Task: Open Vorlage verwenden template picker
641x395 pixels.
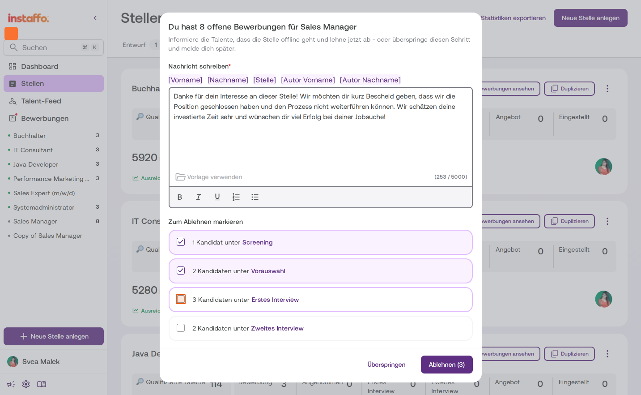Action: point(209,177)
